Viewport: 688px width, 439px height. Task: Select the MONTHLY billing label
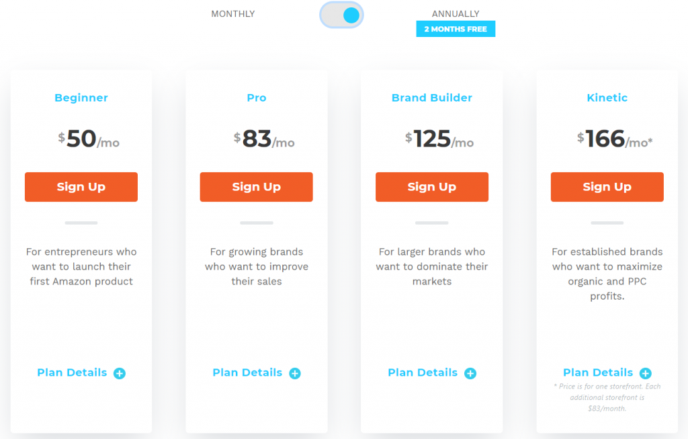point(233,14)
